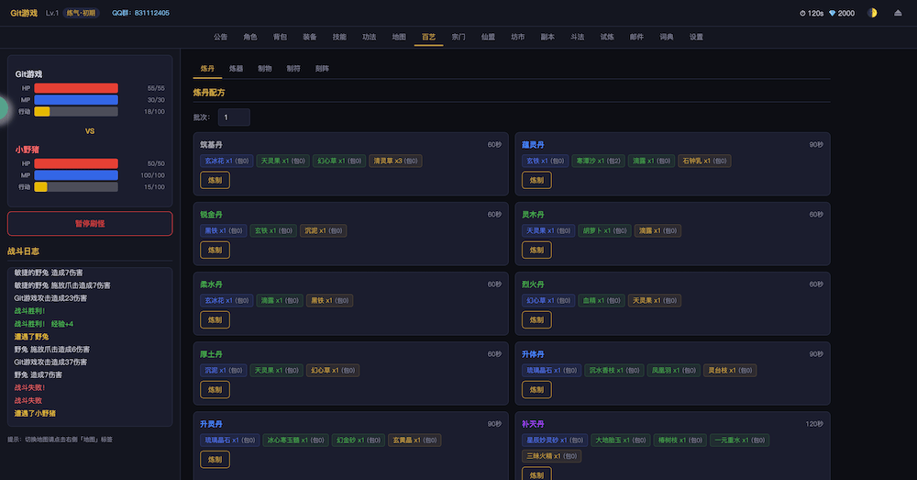Screen dimensions: 917x480
Task: Click the green floating circle at left edge
Action: click(3, 108)
